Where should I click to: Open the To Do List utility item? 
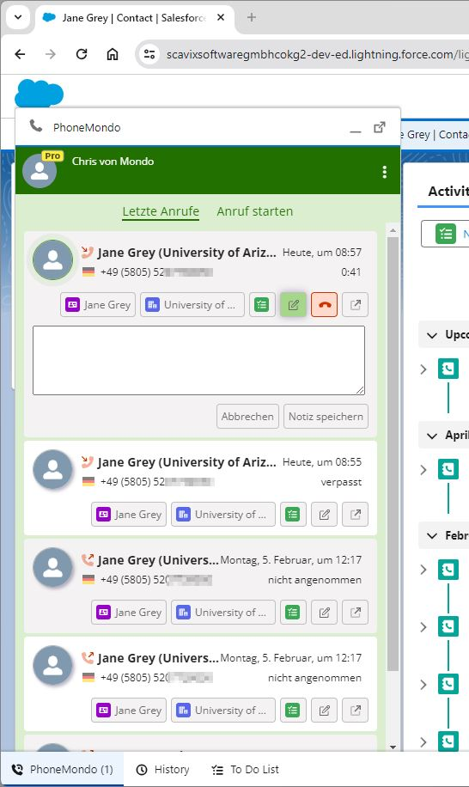[246, 770]
